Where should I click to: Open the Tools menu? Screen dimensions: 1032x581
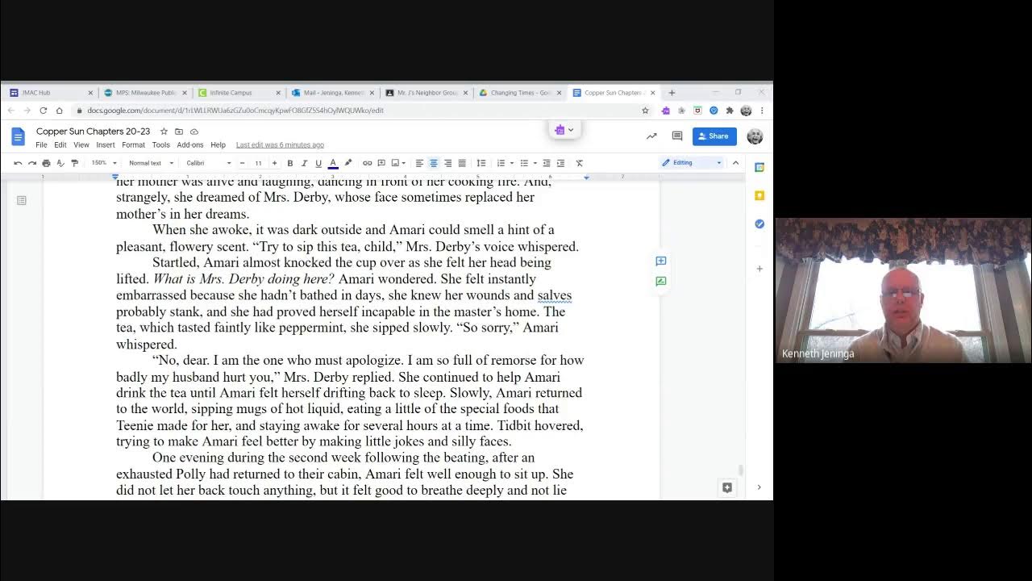pyautogui.click(x=161, y=145)
